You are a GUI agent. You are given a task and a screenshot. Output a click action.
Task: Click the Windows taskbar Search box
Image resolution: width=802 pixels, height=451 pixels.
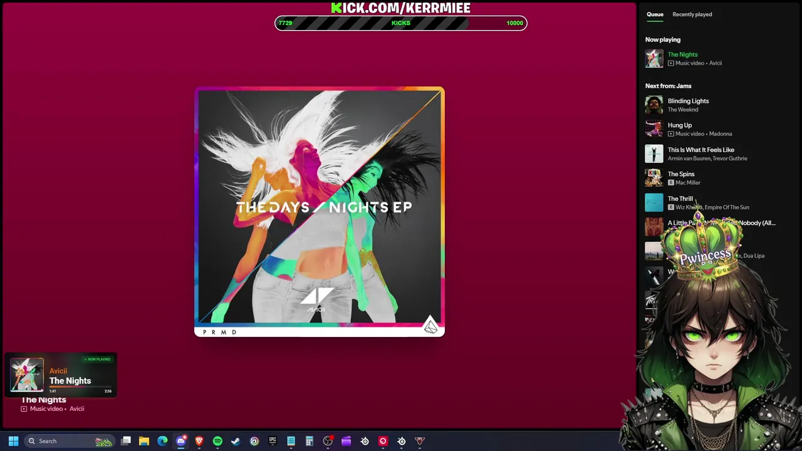(70, 441)
